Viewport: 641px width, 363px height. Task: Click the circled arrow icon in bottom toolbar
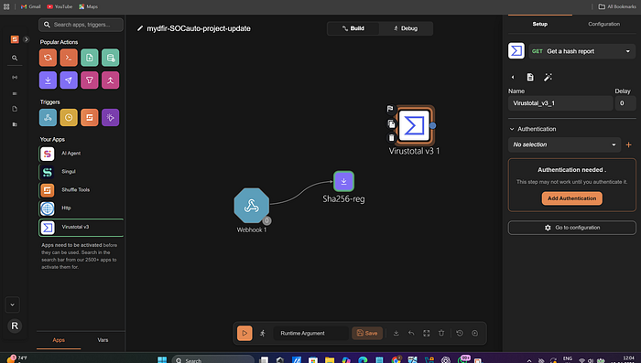[x=474, y=333]
